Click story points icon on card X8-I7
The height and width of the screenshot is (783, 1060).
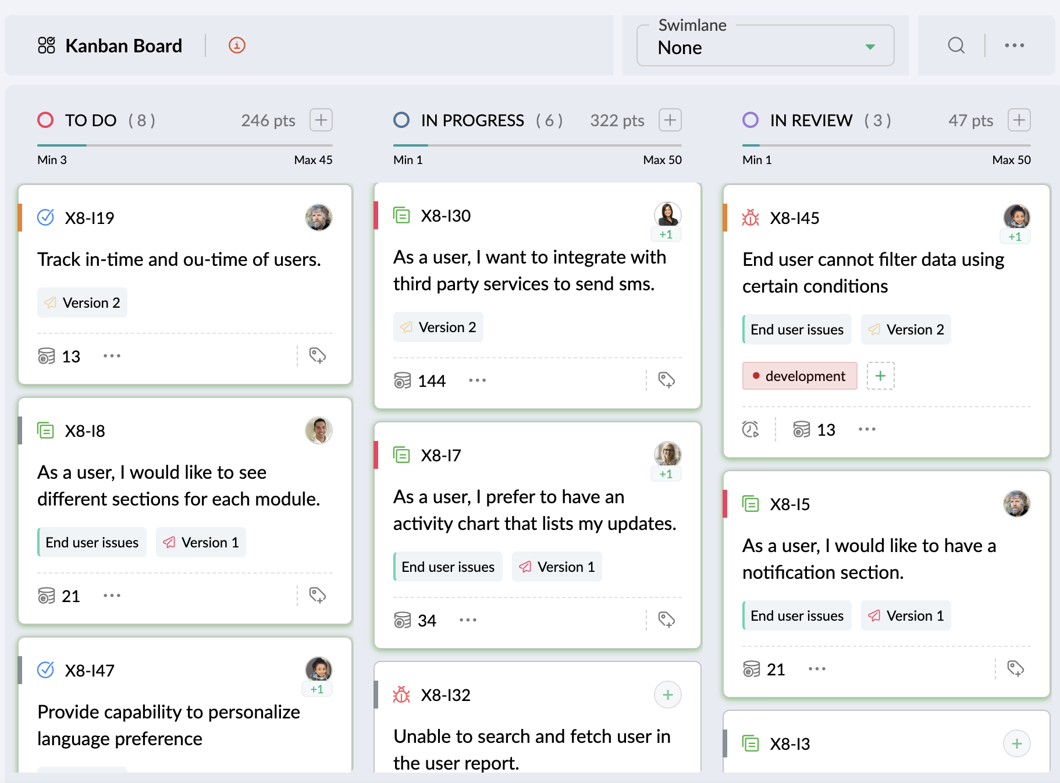coord(402,620)
